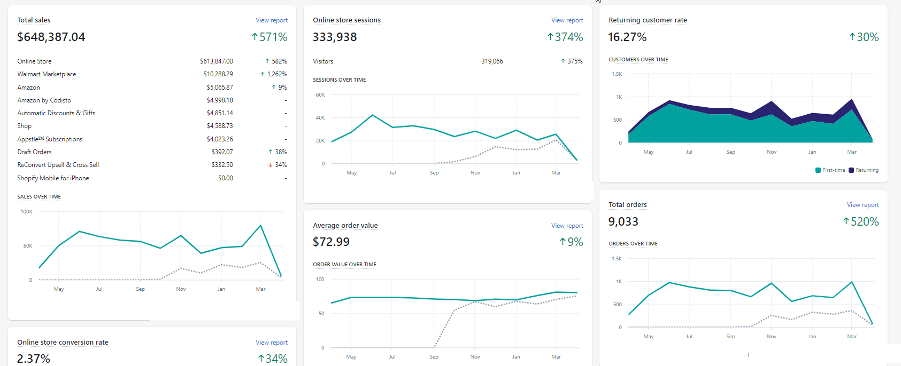The image size is (901, 366).
Task: Click the CUSTOMERS OVER TIME heading
Action: pos(638,60)
